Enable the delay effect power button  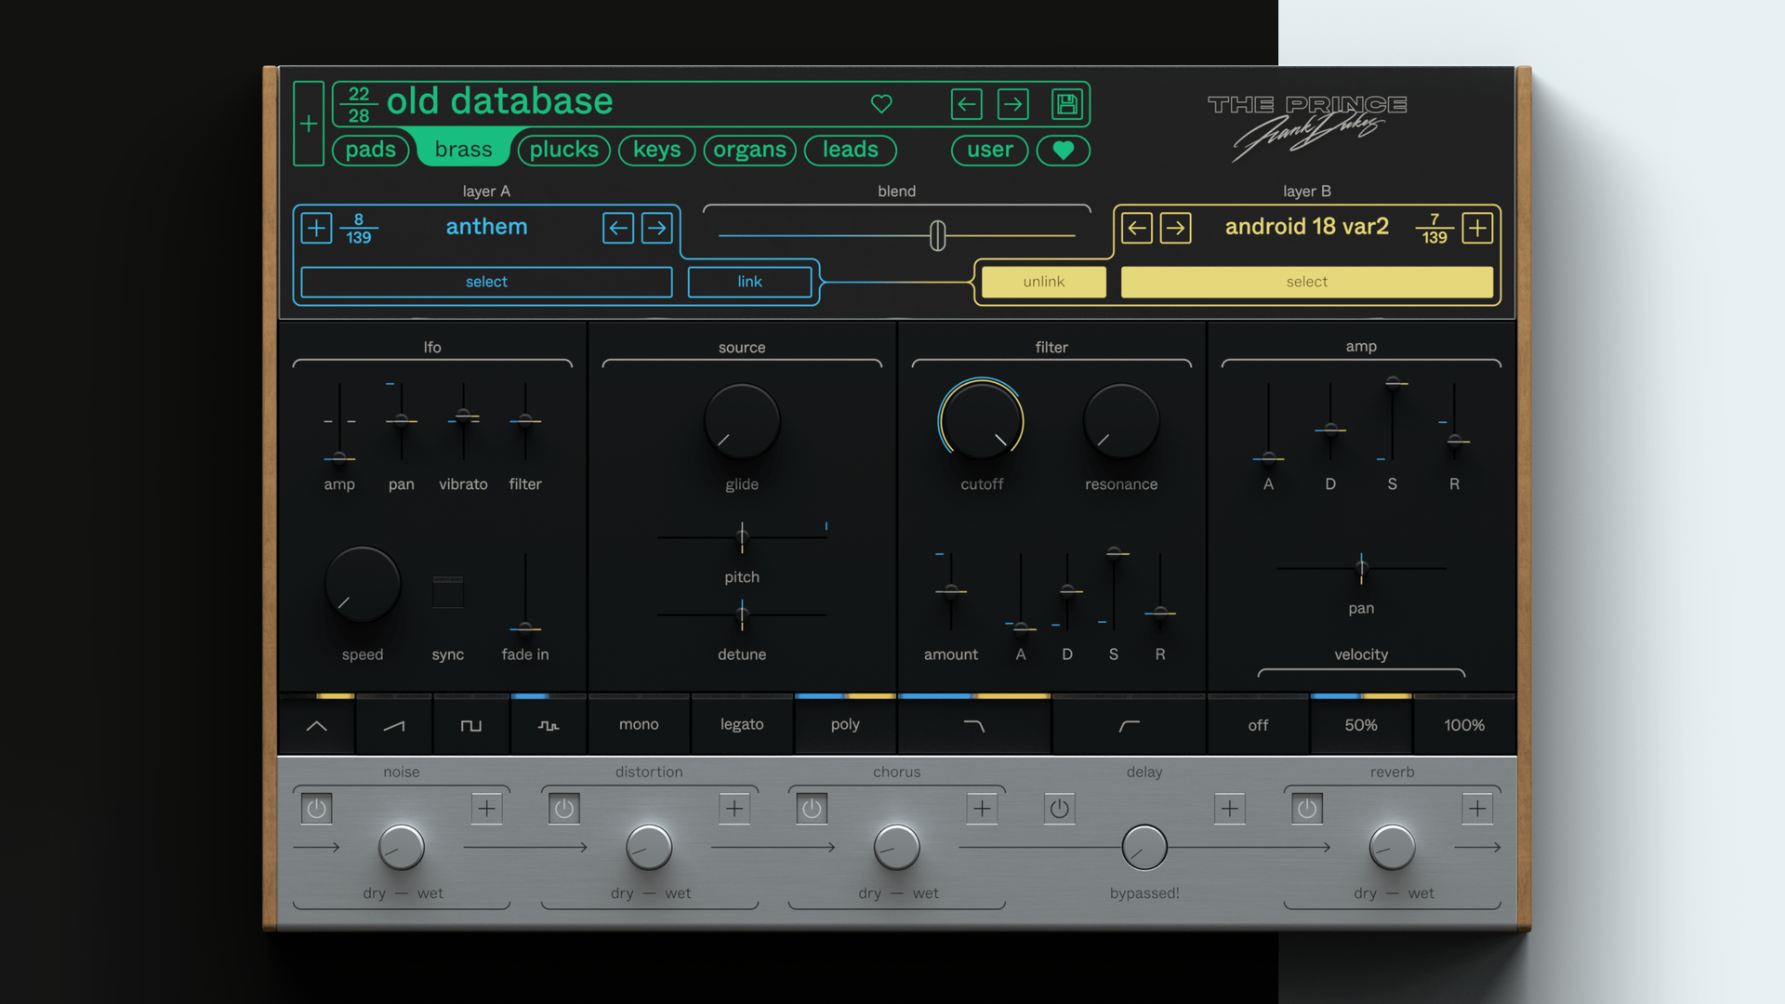1059,809
